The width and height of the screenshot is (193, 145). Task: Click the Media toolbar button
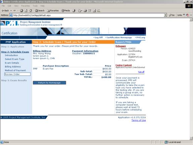click(x=66, y=11)
